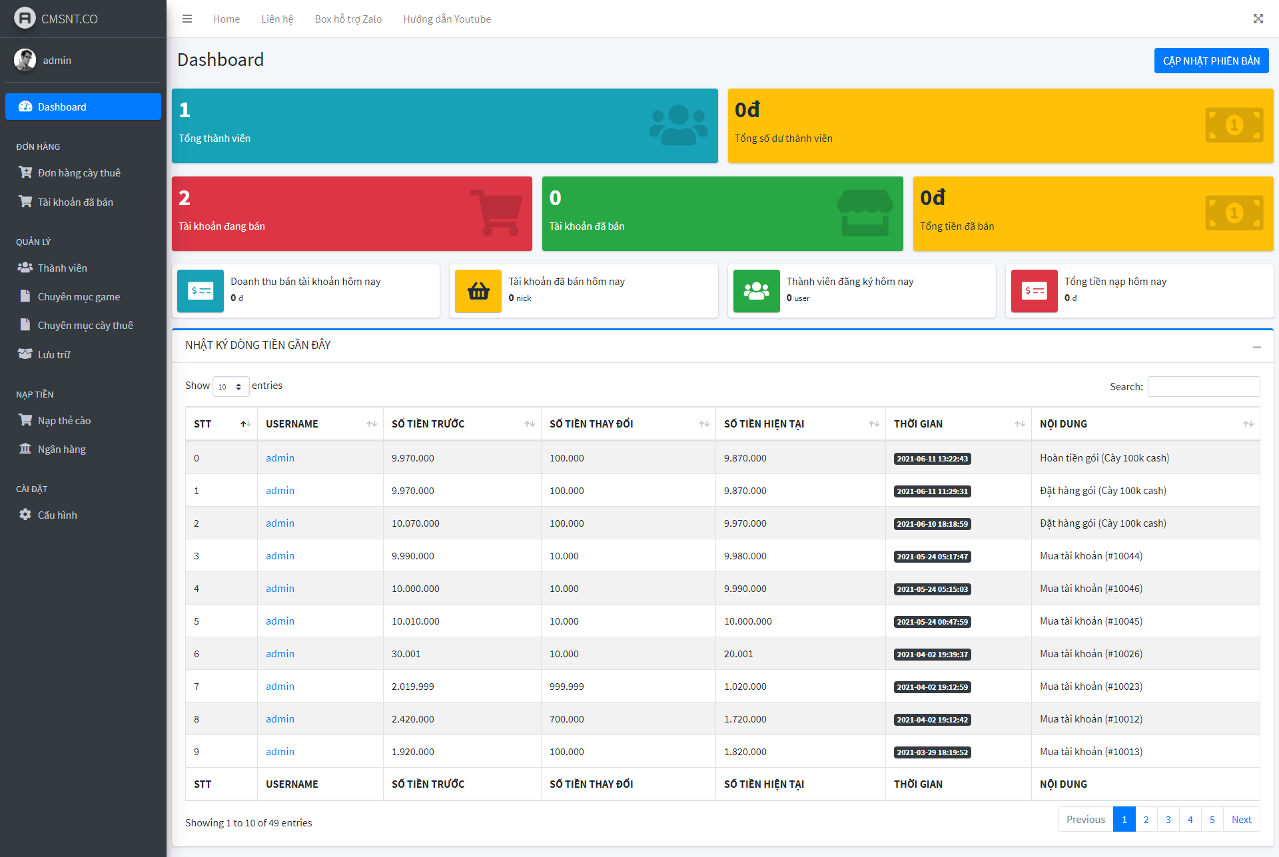1279x857 pixels.
Task: Open Hướng dẫn Youtube nav link
Action: tap(447, 19)
